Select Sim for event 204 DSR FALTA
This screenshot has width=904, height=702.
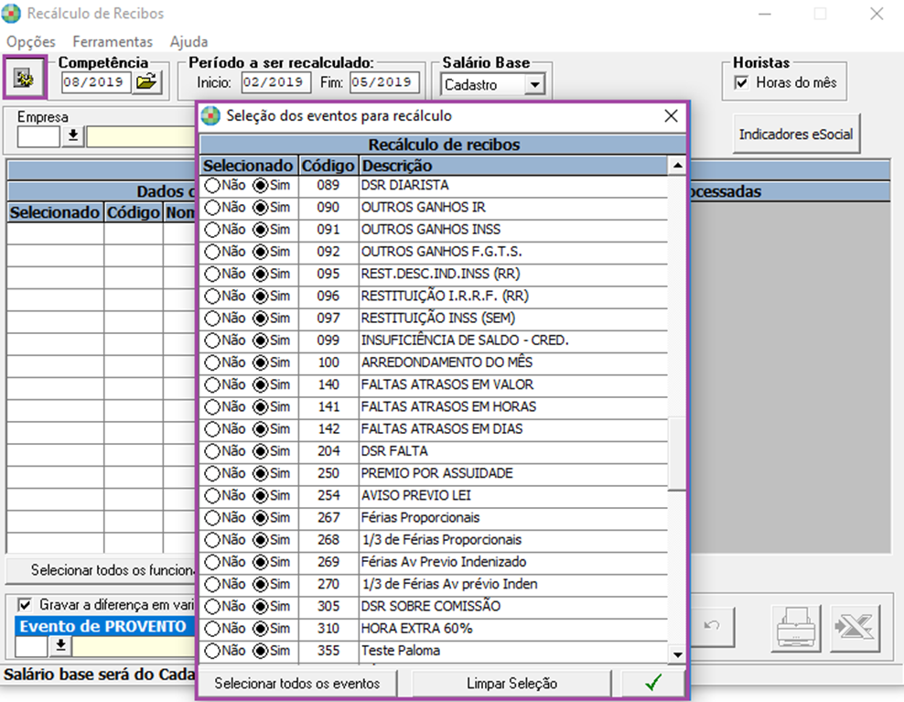tap(261, 451)
